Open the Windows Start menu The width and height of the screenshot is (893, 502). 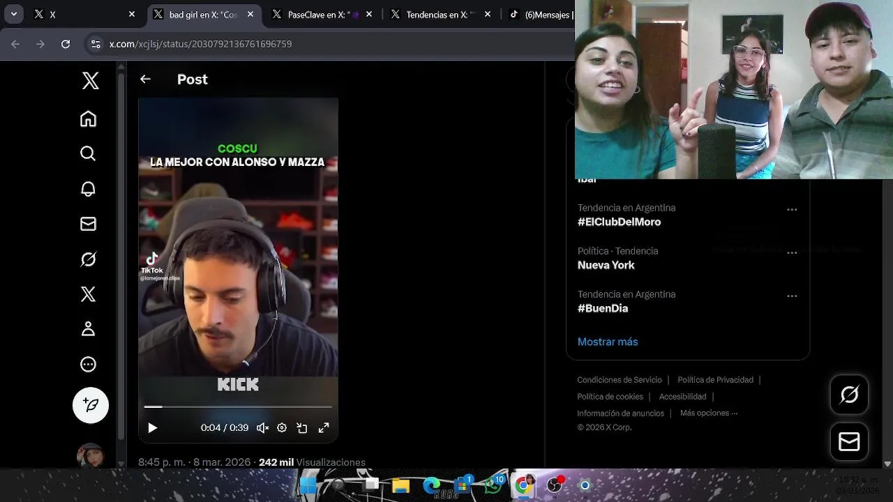click(308, 485)
